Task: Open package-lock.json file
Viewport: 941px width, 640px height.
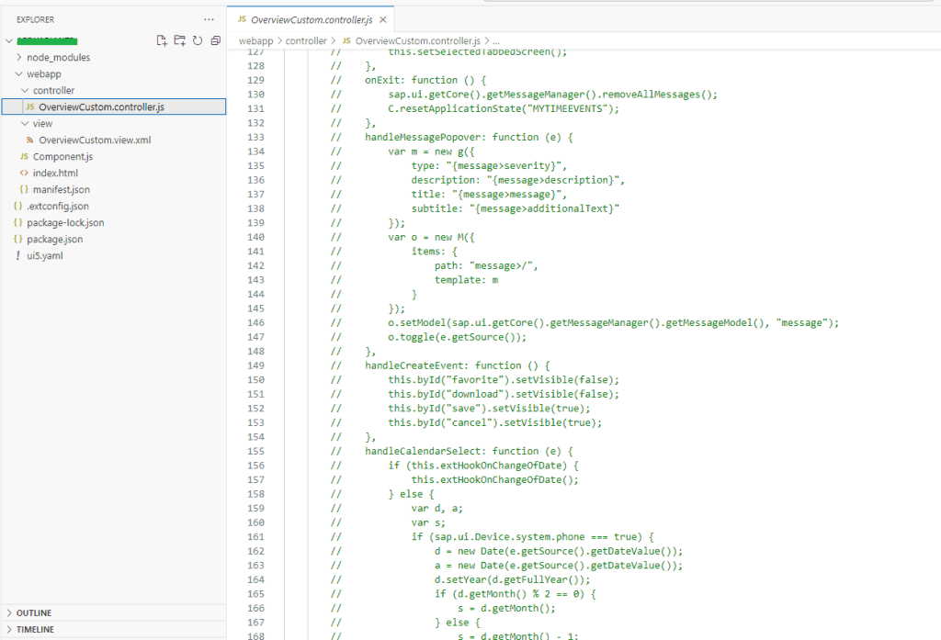Action: tap(114, 222)
